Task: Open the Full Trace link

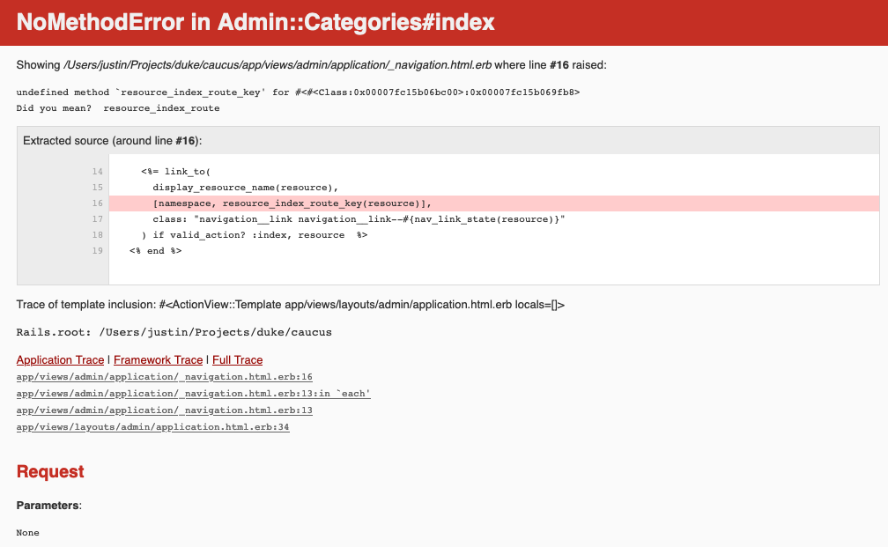Action: point(237,360)
